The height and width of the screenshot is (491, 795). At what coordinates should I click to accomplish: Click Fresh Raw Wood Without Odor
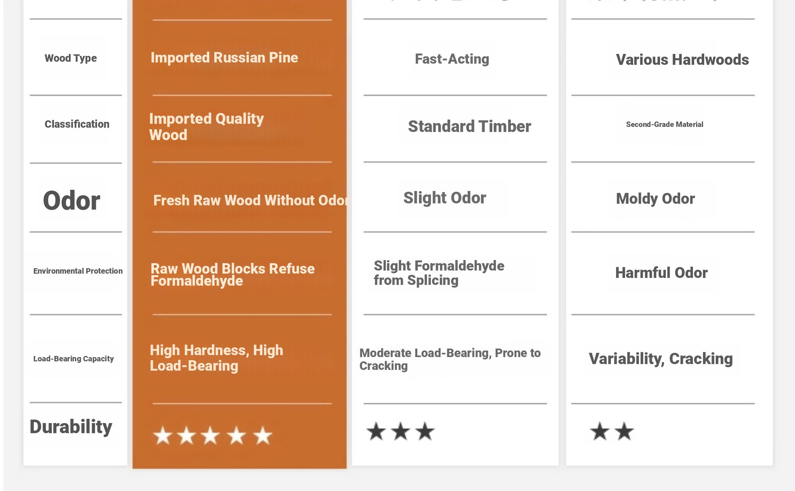pos(250,200)
